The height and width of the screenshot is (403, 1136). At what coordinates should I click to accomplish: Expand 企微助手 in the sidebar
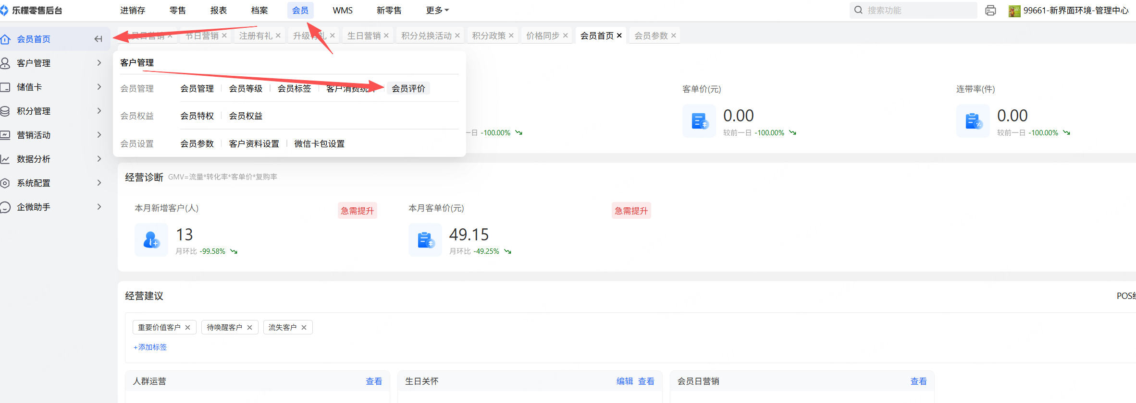(x=99, y=207)
